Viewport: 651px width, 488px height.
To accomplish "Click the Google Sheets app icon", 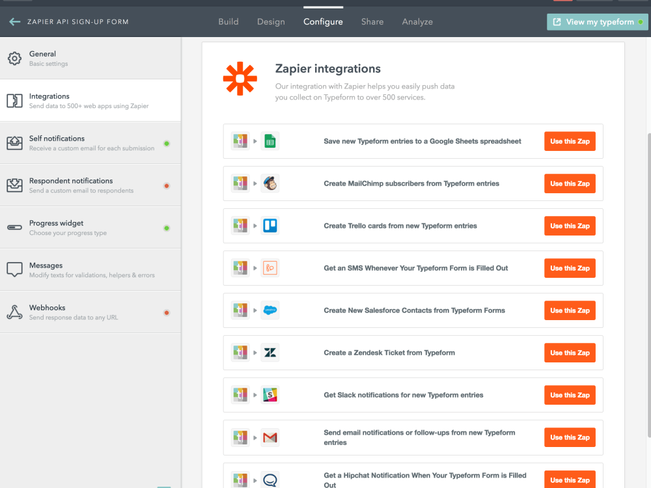I will click(x=270, y=141).
